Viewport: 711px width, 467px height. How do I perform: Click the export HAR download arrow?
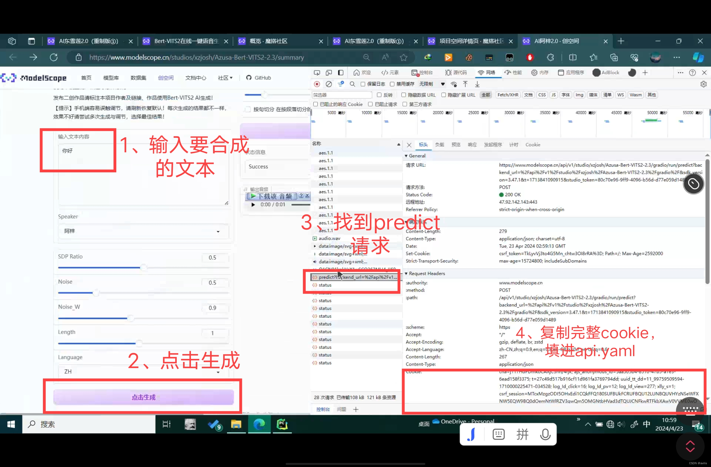tap(477, 84)
